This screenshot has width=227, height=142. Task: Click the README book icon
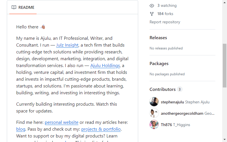[x=14, y=7]
